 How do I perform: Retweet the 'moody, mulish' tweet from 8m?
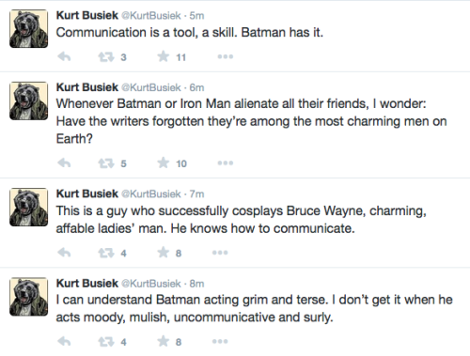point(106,342)
